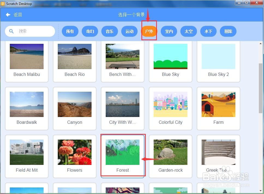Click the Garden-rock name label

[171, 170]
